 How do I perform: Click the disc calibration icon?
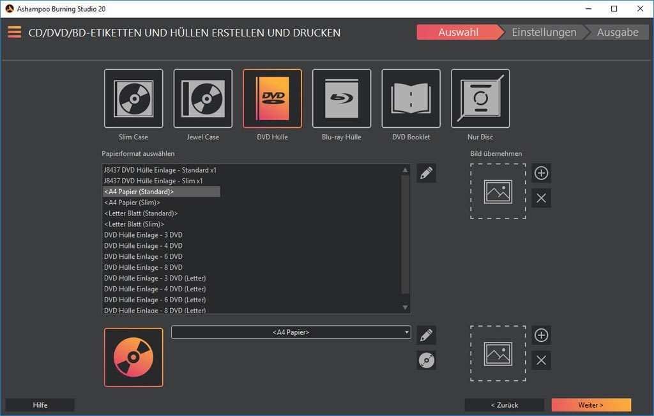coord(426,360)
